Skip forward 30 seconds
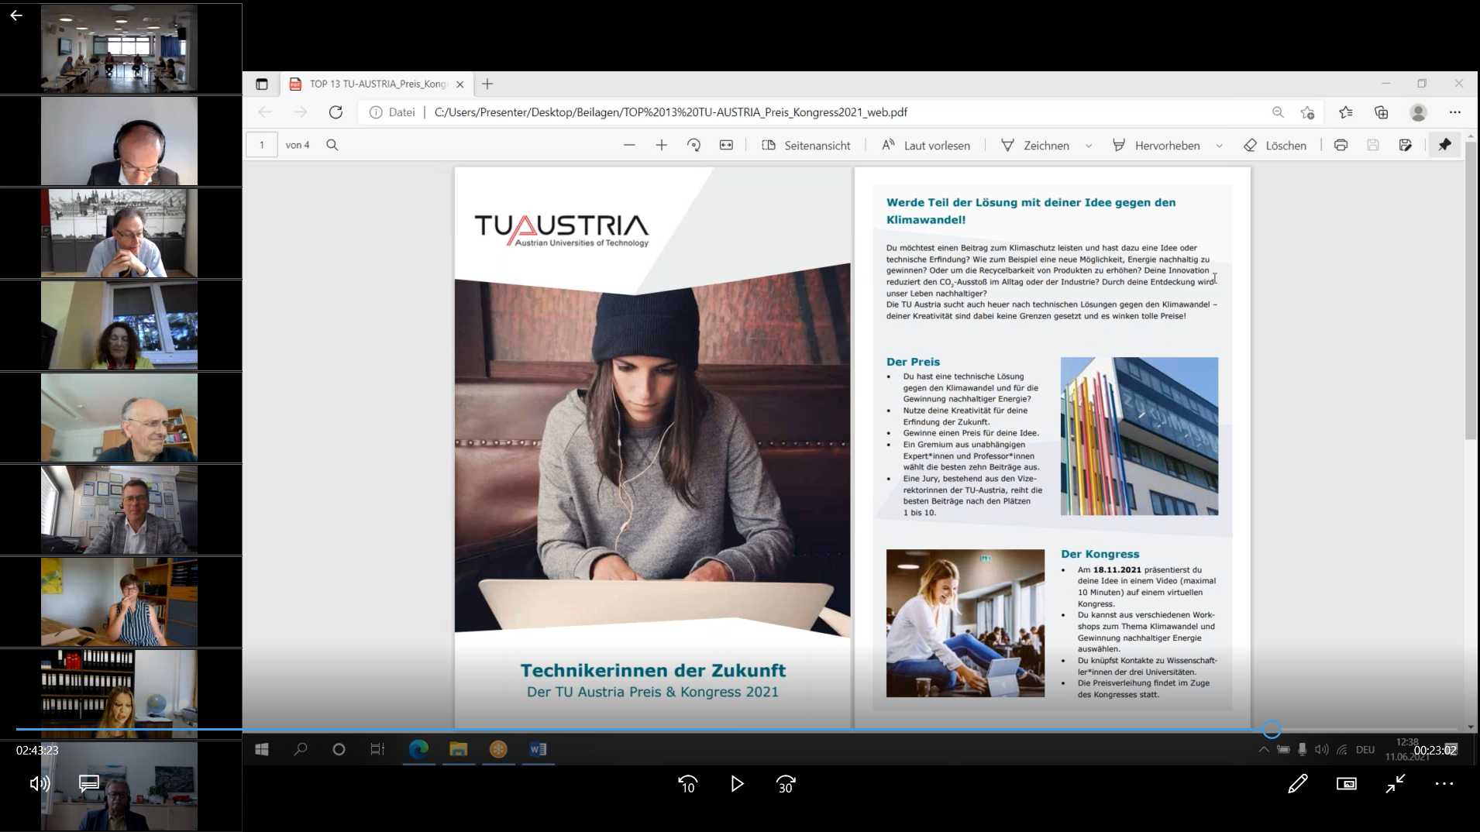Screen dimensions: 1480x832 pos(786,784)
